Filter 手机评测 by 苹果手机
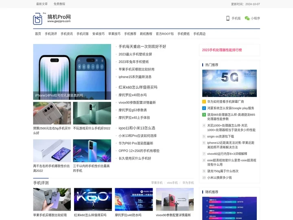The width and height of the screenshot is (293, 220). click(157, 183)
